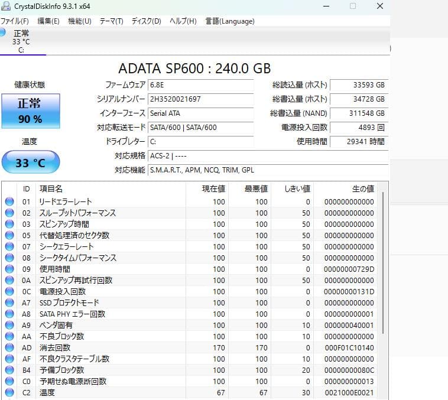
Task: Click raw value 000F01C10140
Action: 349,348
